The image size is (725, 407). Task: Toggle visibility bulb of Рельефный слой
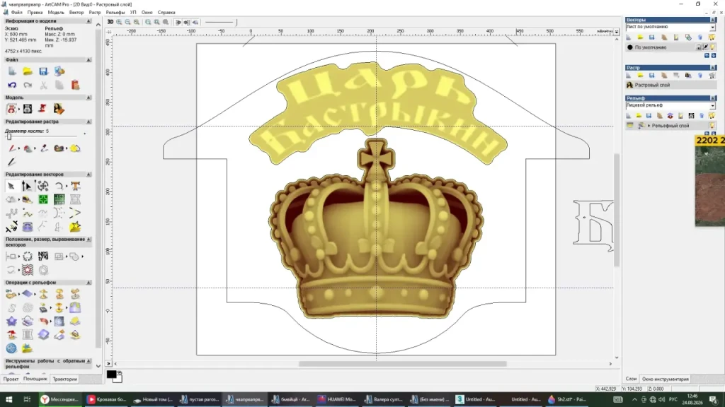click(712, 126)
